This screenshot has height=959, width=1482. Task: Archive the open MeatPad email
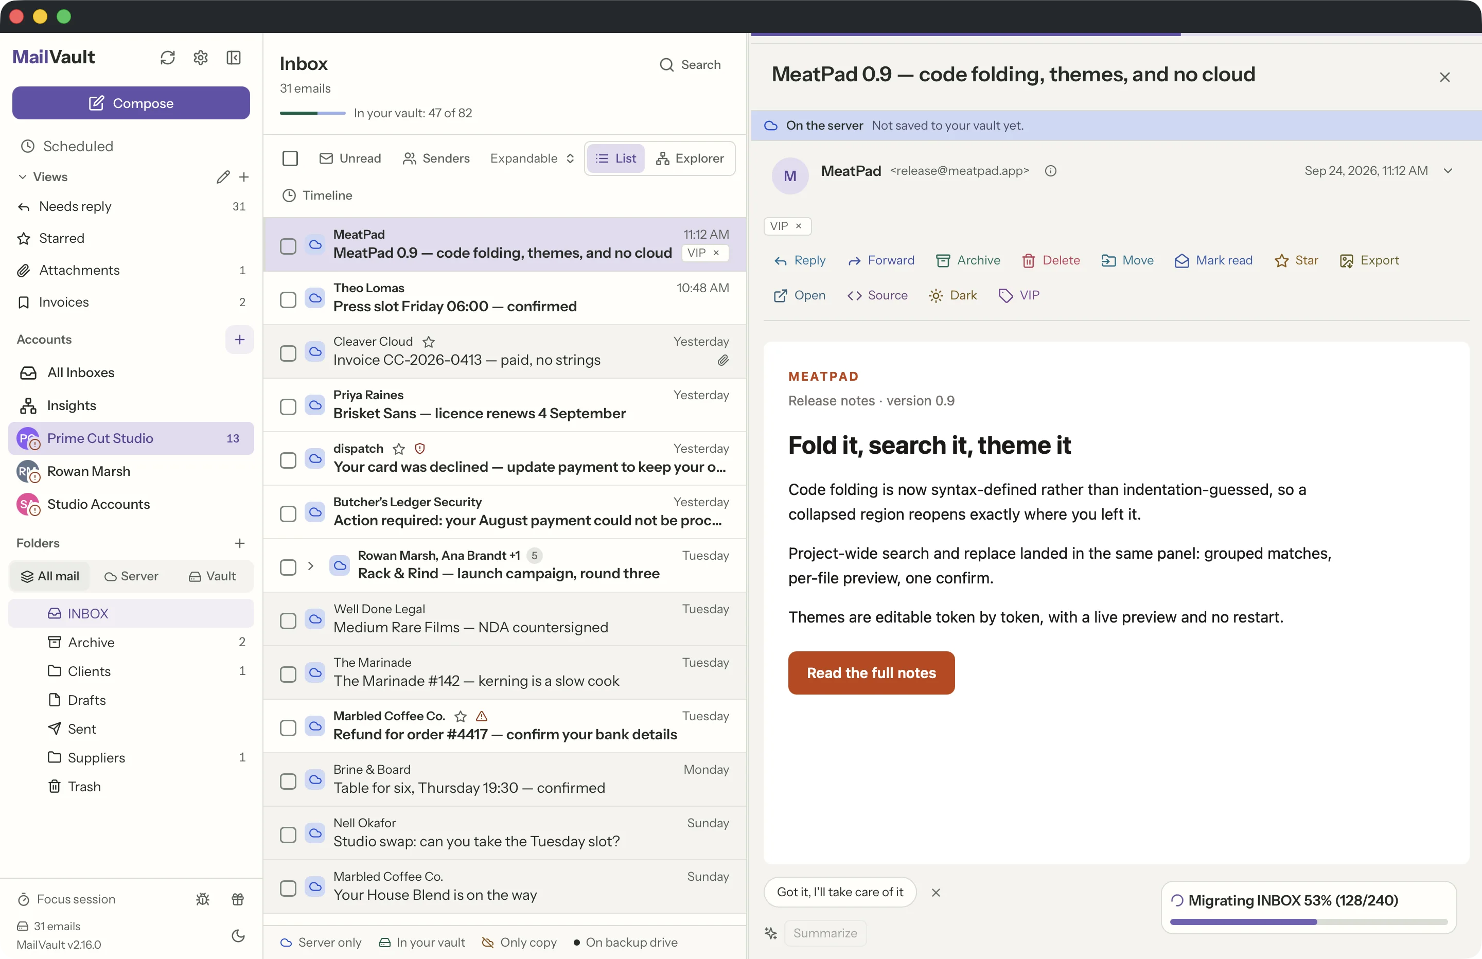click(968, 260)
